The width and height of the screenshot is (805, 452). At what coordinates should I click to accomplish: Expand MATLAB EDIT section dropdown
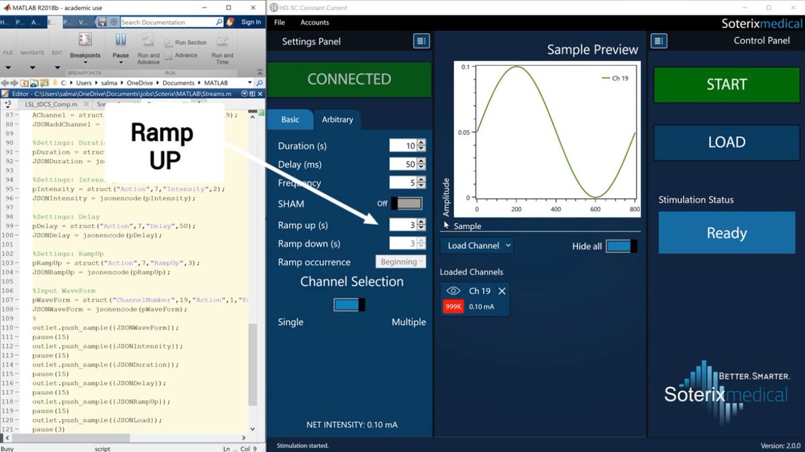coord(58,67)
